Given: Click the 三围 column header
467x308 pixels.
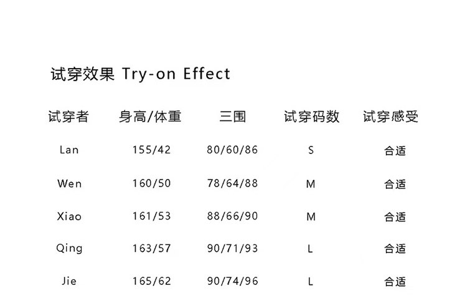Looking at the screenshot, I should (232, 117).
